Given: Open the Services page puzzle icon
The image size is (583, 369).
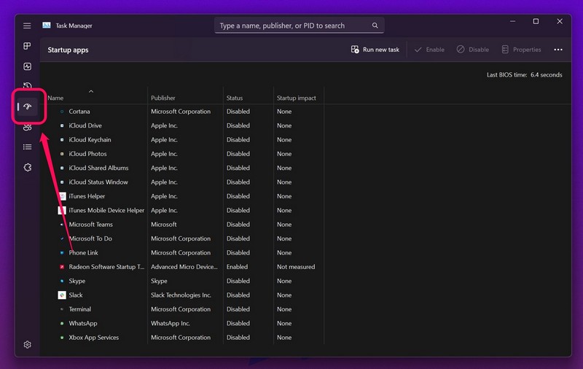Looking at the screenshot, I should (x=27, y=167).
